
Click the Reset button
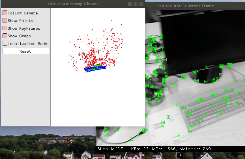26,51
